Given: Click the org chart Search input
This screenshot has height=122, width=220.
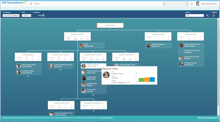Looking at the screenshot, I should 195,16.
